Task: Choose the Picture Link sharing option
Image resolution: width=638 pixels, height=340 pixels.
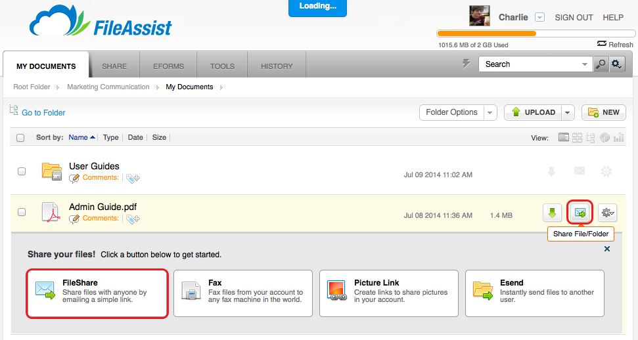Action: click(x=388, y=293)
